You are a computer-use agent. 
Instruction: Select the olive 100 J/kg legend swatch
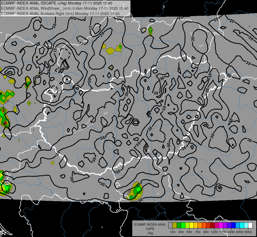[x=175, y=225]
